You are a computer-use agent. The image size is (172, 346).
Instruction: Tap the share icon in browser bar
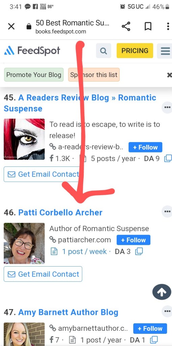126,26
